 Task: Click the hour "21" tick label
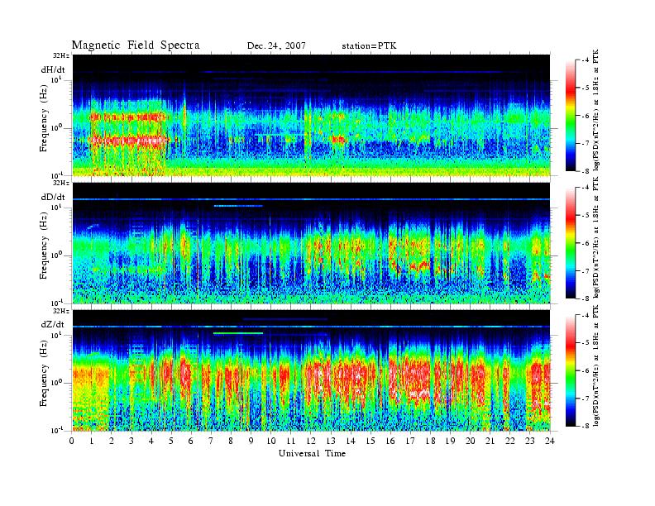490,441
